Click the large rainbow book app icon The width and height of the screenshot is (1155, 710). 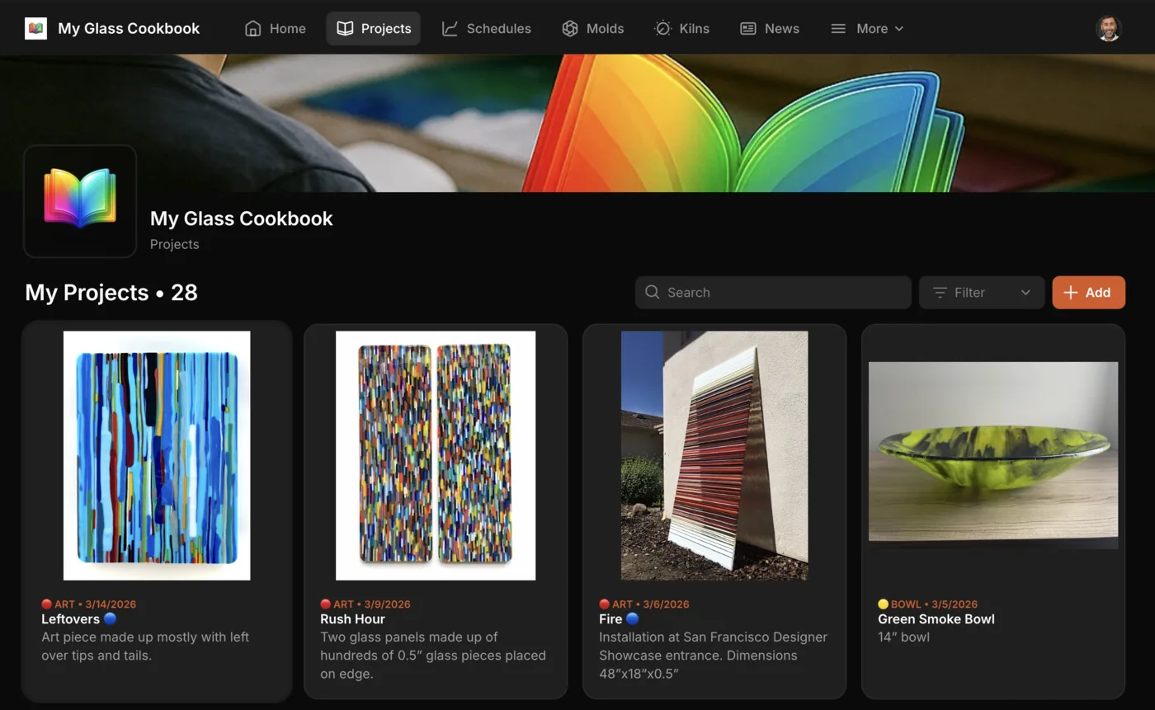tap(80, 200)
